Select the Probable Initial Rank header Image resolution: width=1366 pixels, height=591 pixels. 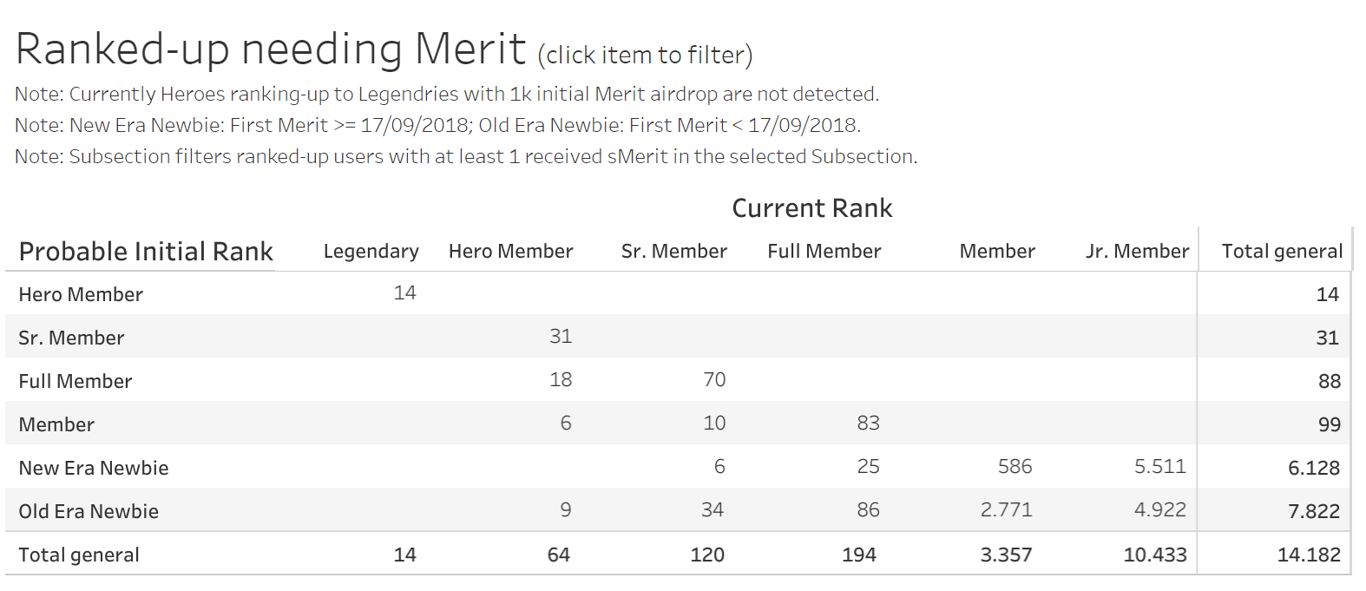coord(146,251)
